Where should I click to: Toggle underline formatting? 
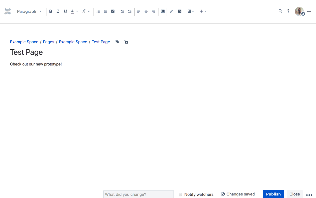click(65, 11)
